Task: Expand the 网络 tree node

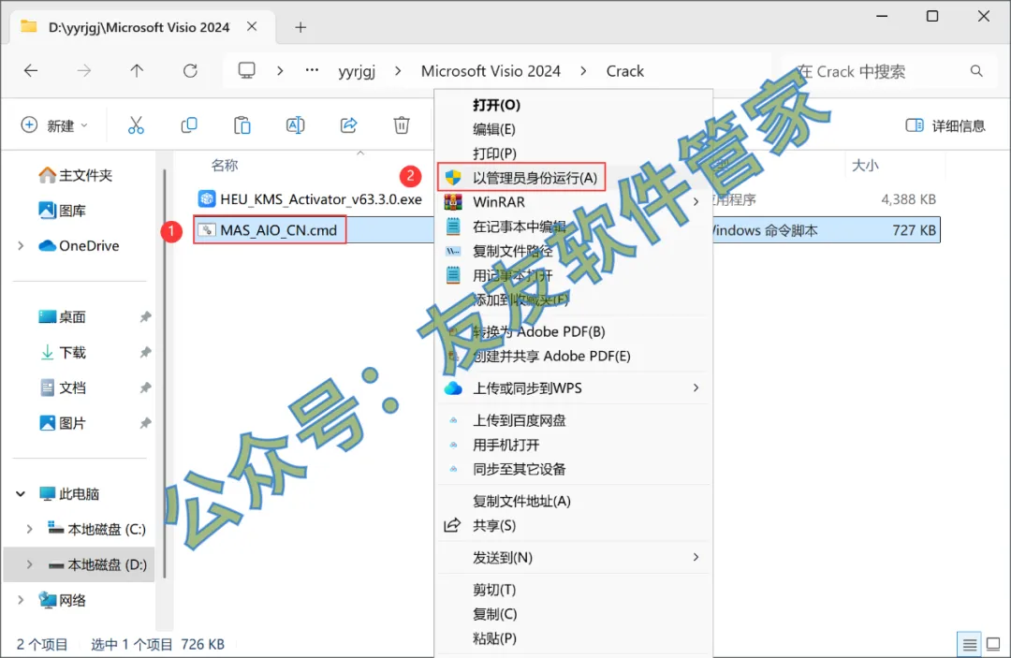Action: coord(21,600)
